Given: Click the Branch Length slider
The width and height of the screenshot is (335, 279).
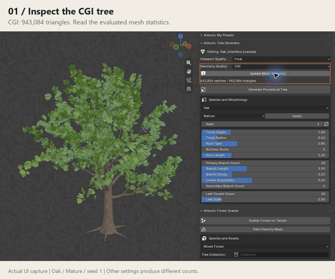Looking at the screenshot, I should [x=265, y=169].
